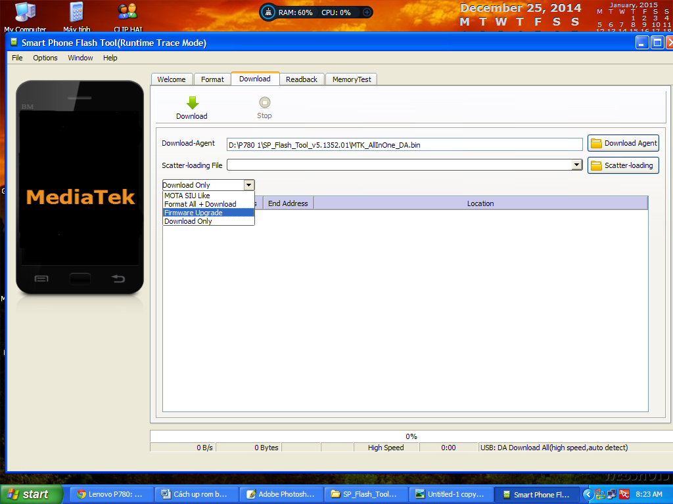673x504 pixels.
Task: Open Adobe Photoshop taskbar item
Action: point(281,495)
